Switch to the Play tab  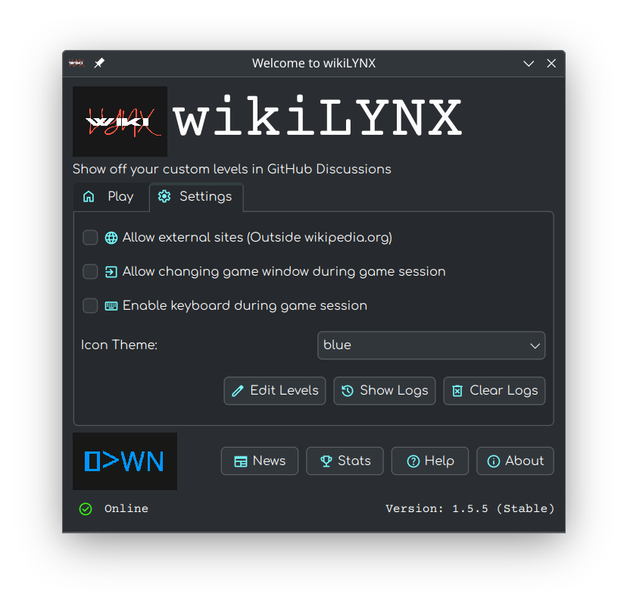click(109, 197)
